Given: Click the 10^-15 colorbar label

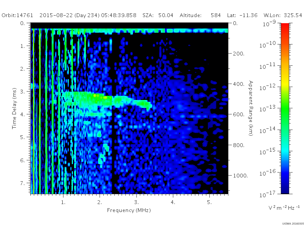Looking at the screenshot, I should point(268,151).
